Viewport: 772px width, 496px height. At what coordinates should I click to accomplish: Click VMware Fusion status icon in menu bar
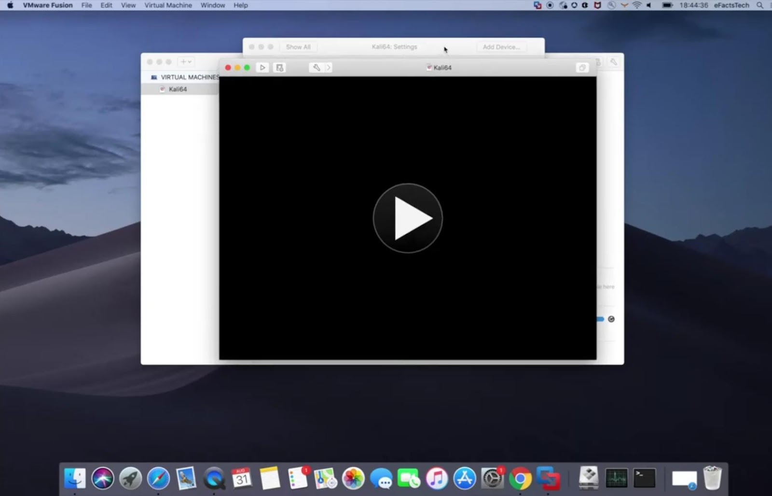[x=538, y=5]
